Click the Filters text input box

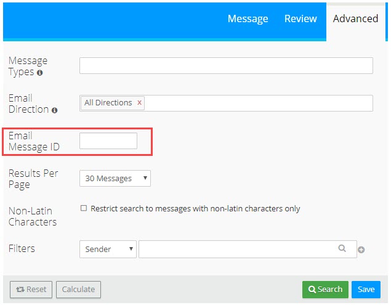[237, 249]
